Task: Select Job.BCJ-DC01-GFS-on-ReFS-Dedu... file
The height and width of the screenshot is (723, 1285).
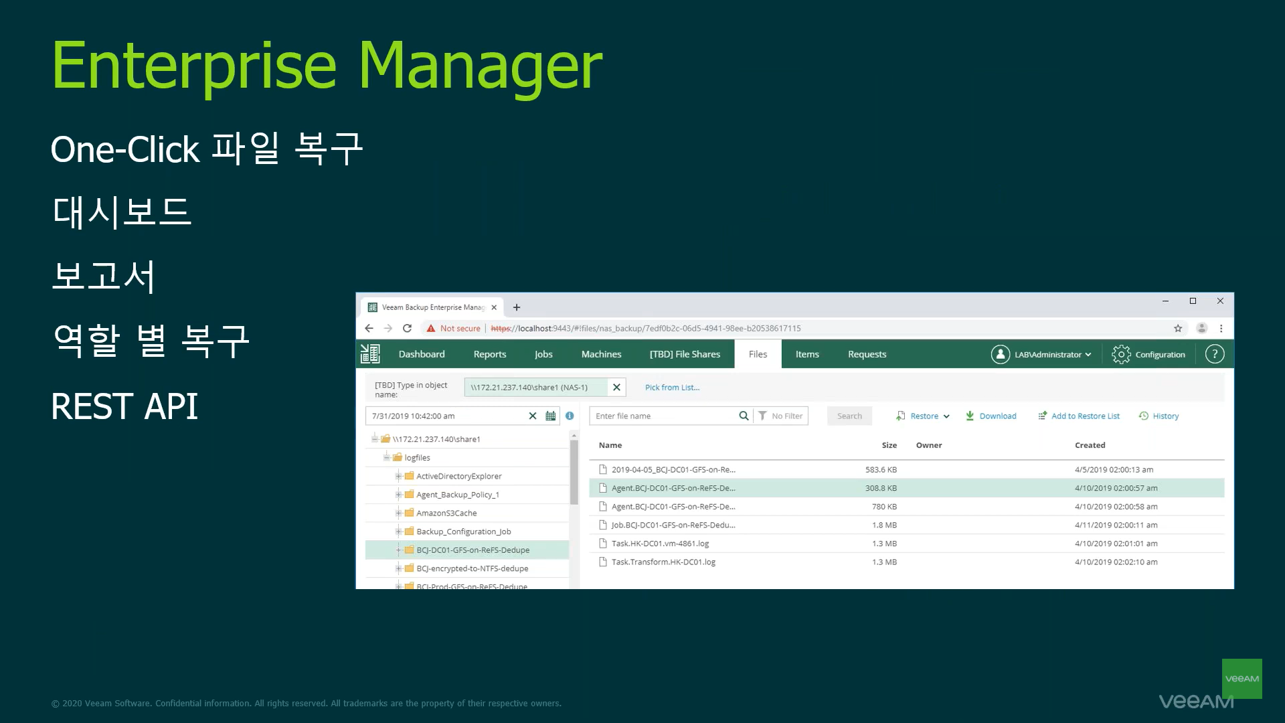Action: click(x=906, y=525)
